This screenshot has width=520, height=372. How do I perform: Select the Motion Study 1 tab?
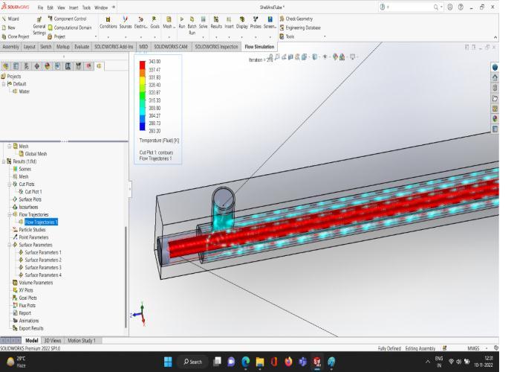82,341
